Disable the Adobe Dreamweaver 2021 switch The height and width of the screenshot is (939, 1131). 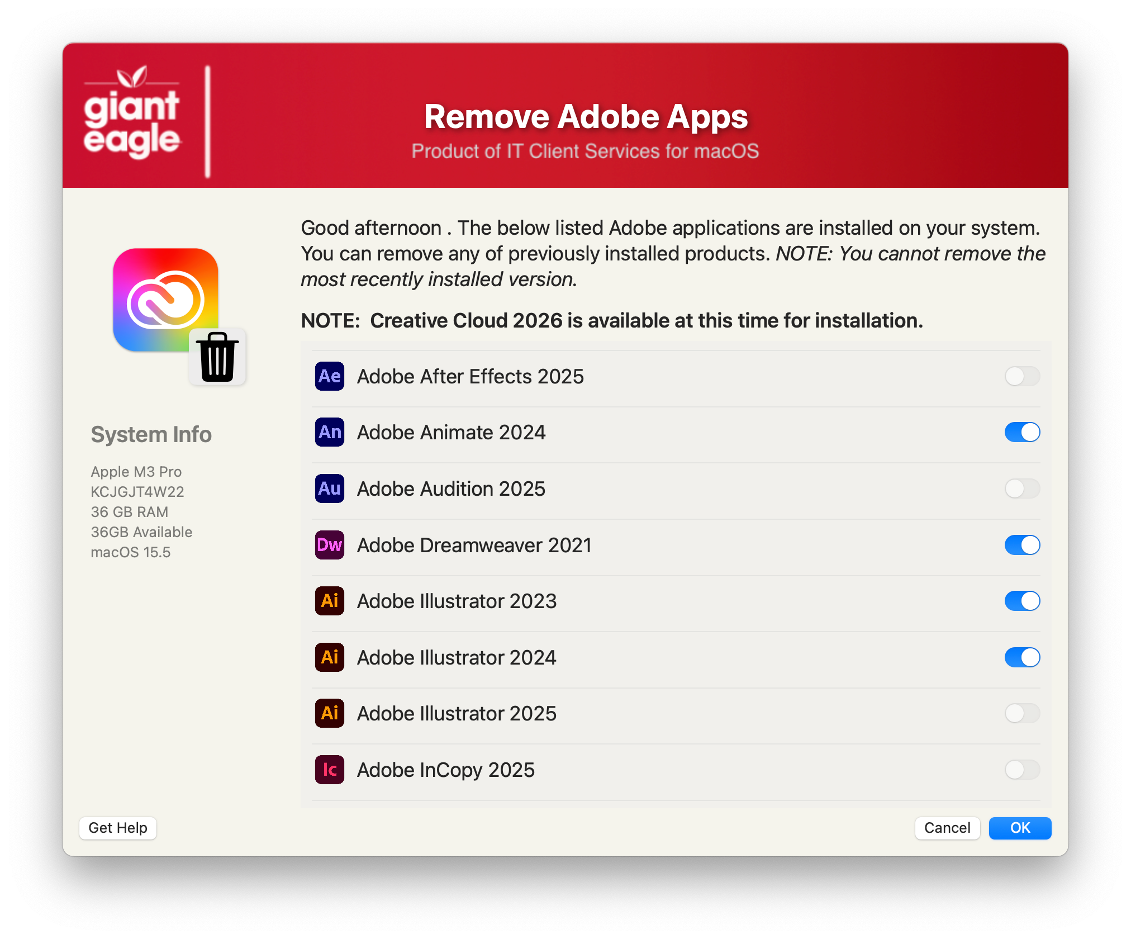pos(1022,545)
